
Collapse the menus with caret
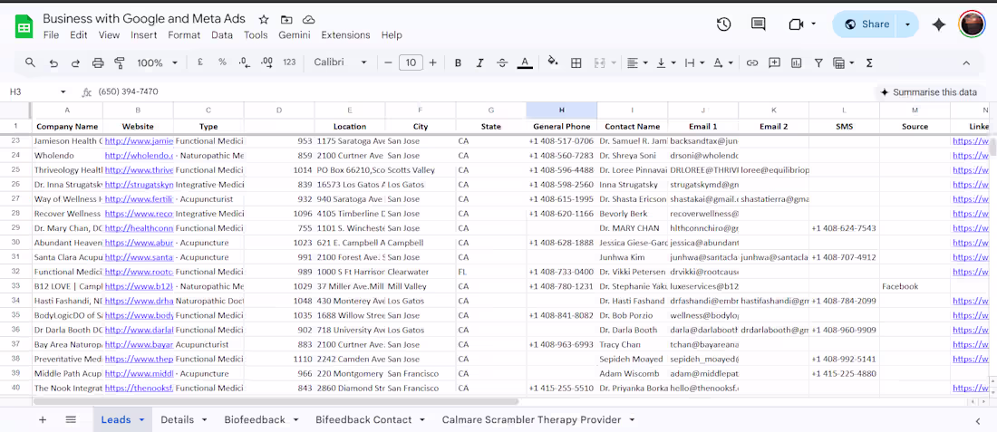point(966,62)
